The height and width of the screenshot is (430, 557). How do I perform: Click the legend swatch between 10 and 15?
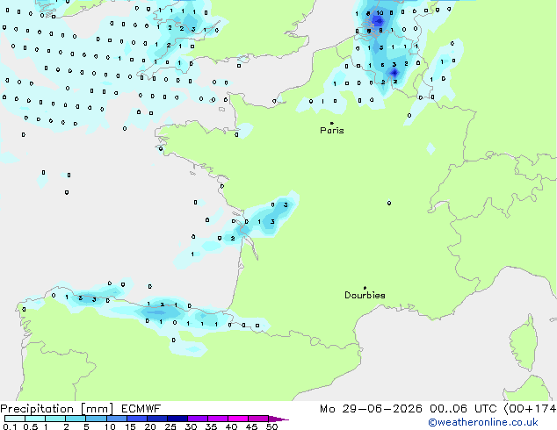pyautogui.click(x=116, y=419)
